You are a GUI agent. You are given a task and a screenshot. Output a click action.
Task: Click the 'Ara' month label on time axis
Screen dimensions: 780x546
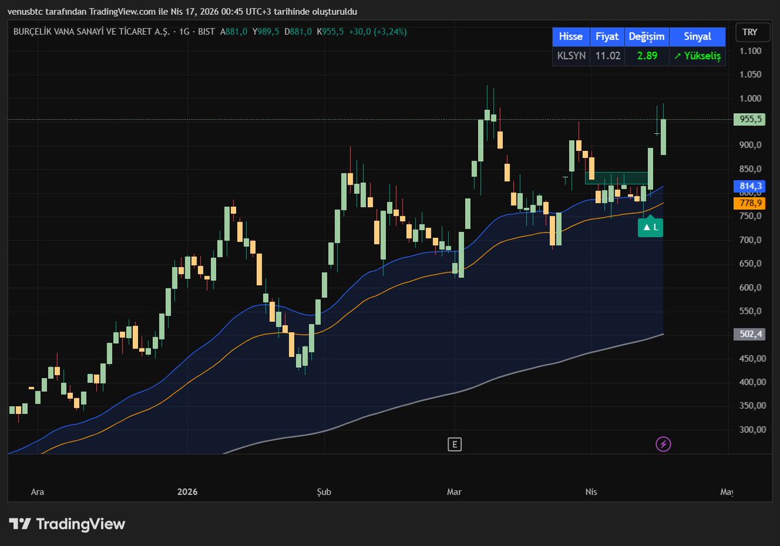click(x=37, y=492)
